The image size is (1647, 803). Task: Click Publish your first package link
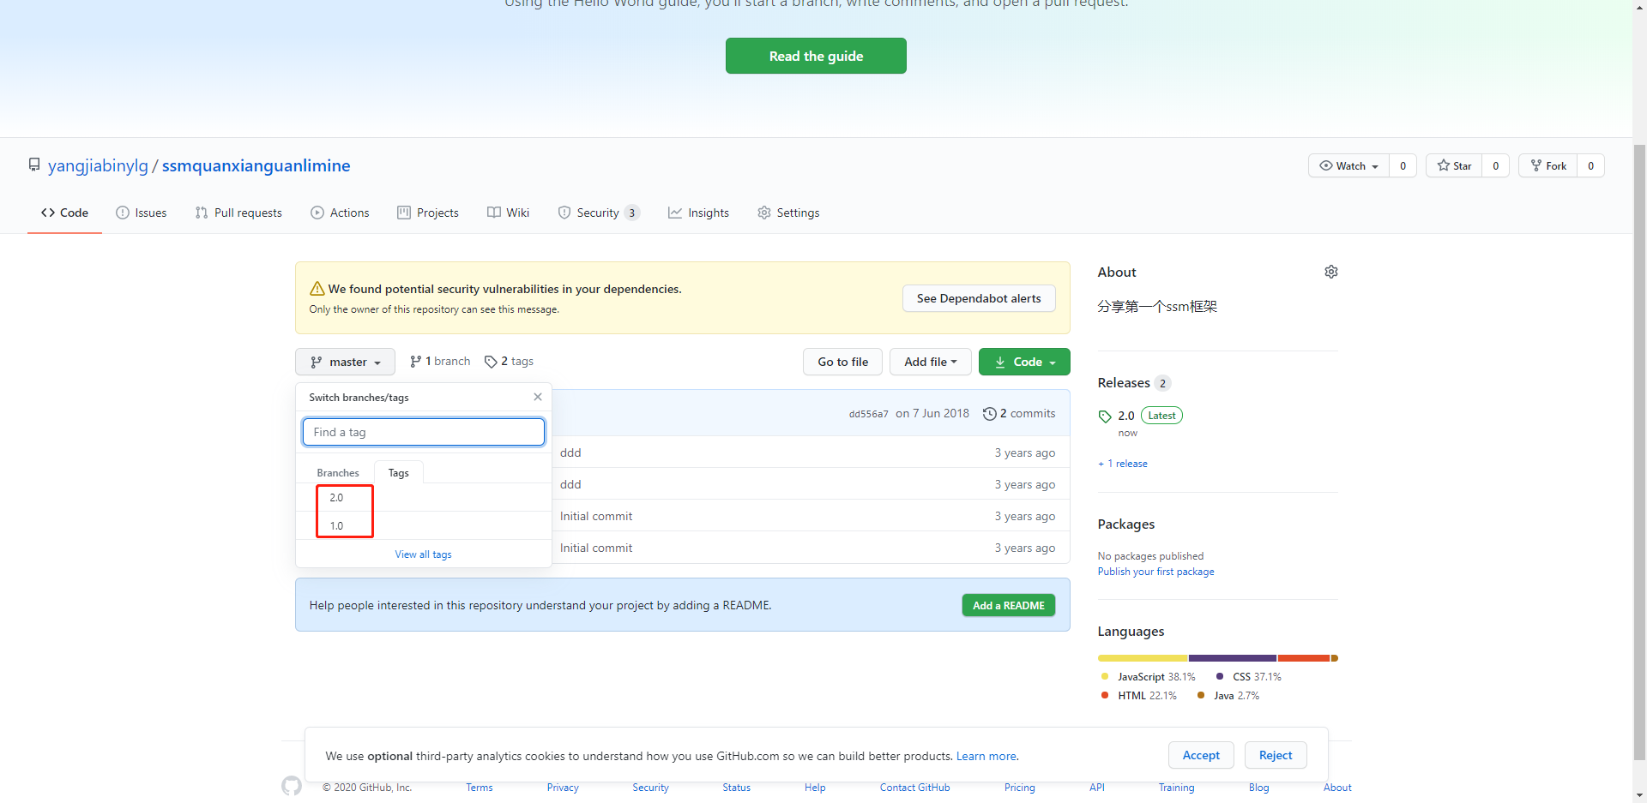[1155, 572]
